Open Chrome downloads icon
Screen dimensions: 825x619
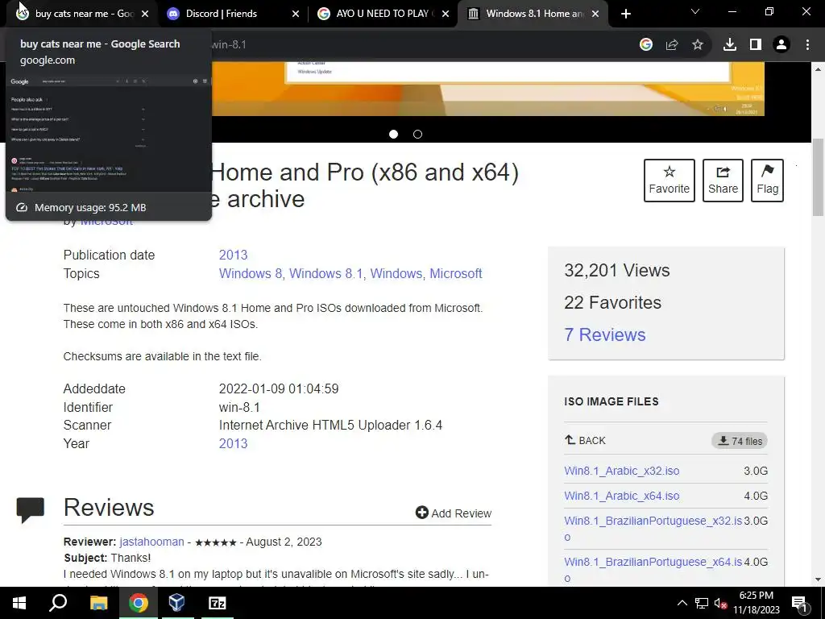pyautogui.click(x=730, y=45)
